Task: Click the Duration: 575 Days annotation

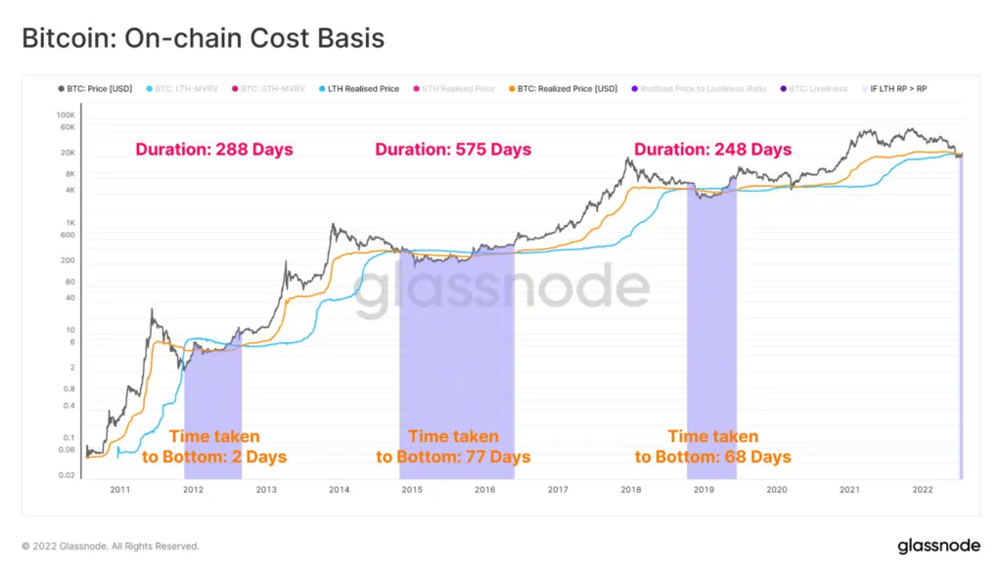Action: 453,150
